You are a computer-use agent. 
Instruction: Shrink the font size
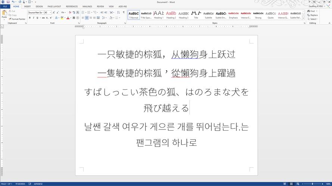coord(58,13)
